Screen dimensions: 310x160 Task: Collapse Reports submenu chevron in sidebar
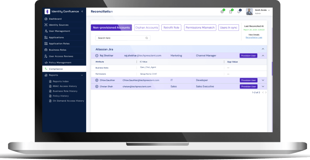[82, 75]
